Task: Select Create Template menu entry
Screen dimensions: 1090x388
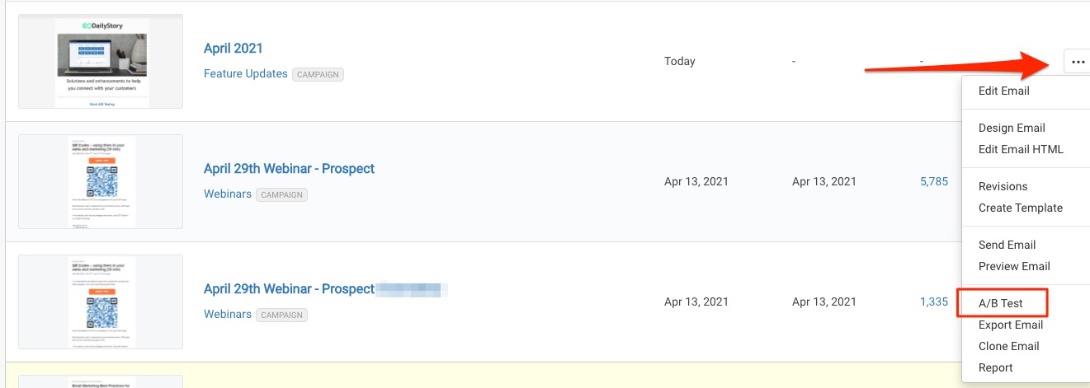Action: coord(1020,208)
